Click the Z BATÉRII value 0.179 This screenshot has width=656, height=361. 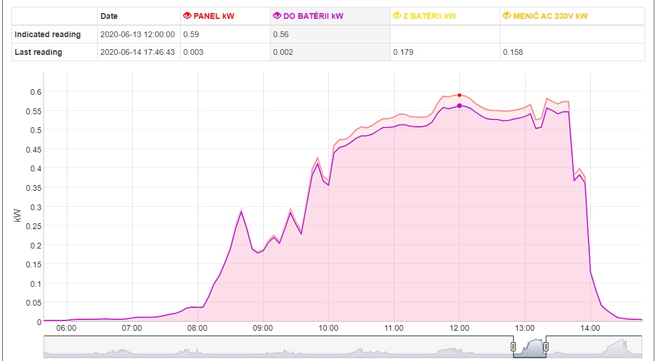(x=403, y=52)
